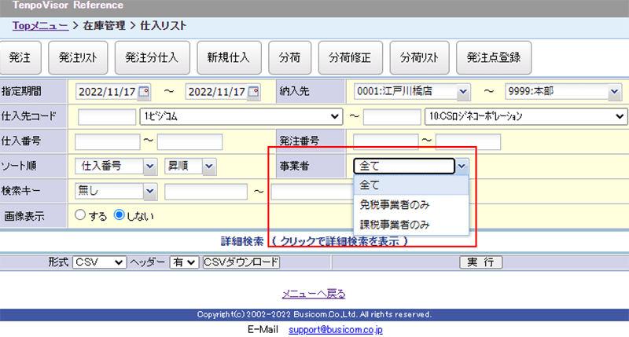Follow the メニューへ戻る link
This screenshot has height=337, width=629.
click(x=314, y=294)
